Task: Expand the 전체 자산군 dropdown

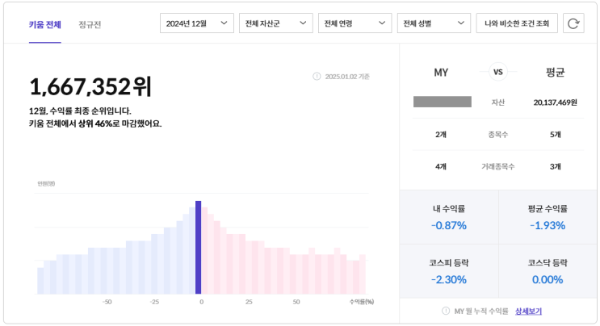Action: pos(276,23)
